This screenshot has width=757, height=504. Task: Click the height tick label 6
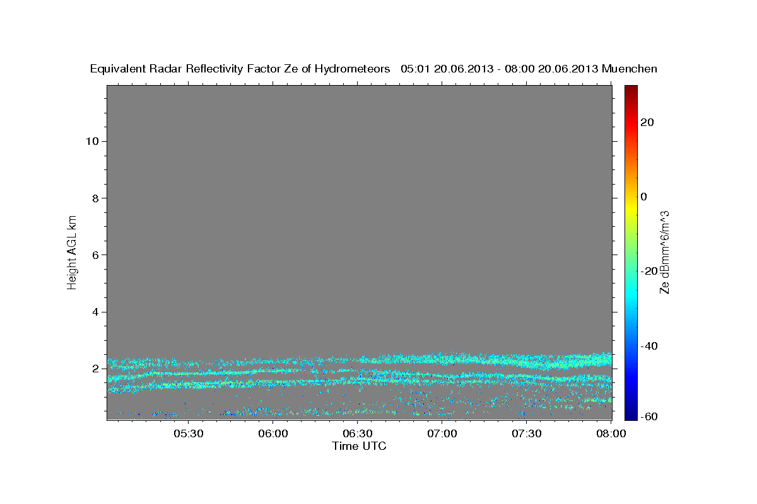(x=94, y=255)
